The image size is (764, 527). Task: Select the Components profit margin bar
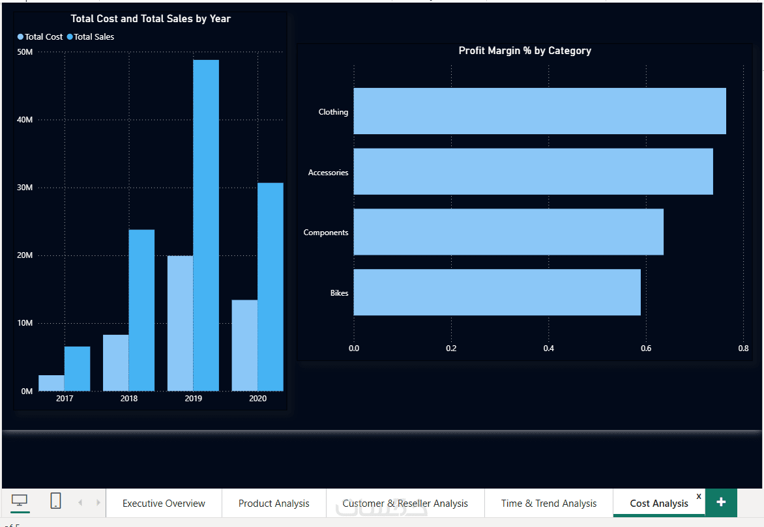click(x=508, y=232)
